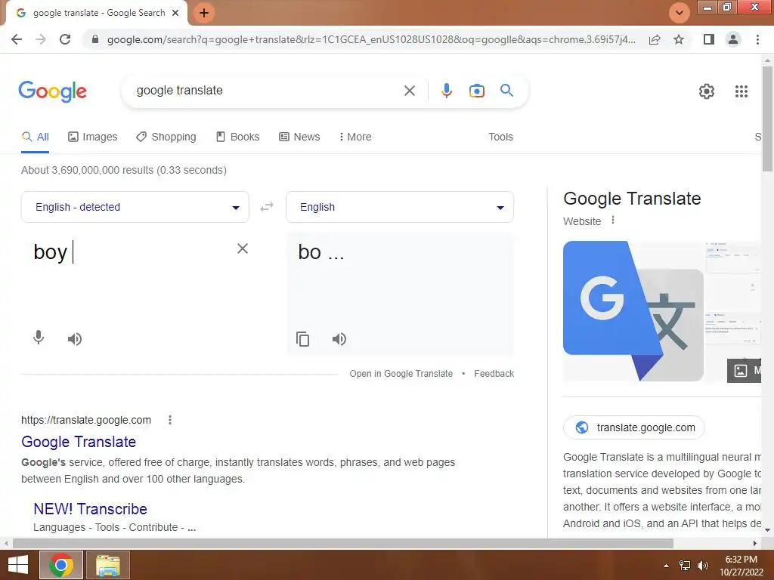
Task: Open Google search settings gear
Action: [707, 91]
